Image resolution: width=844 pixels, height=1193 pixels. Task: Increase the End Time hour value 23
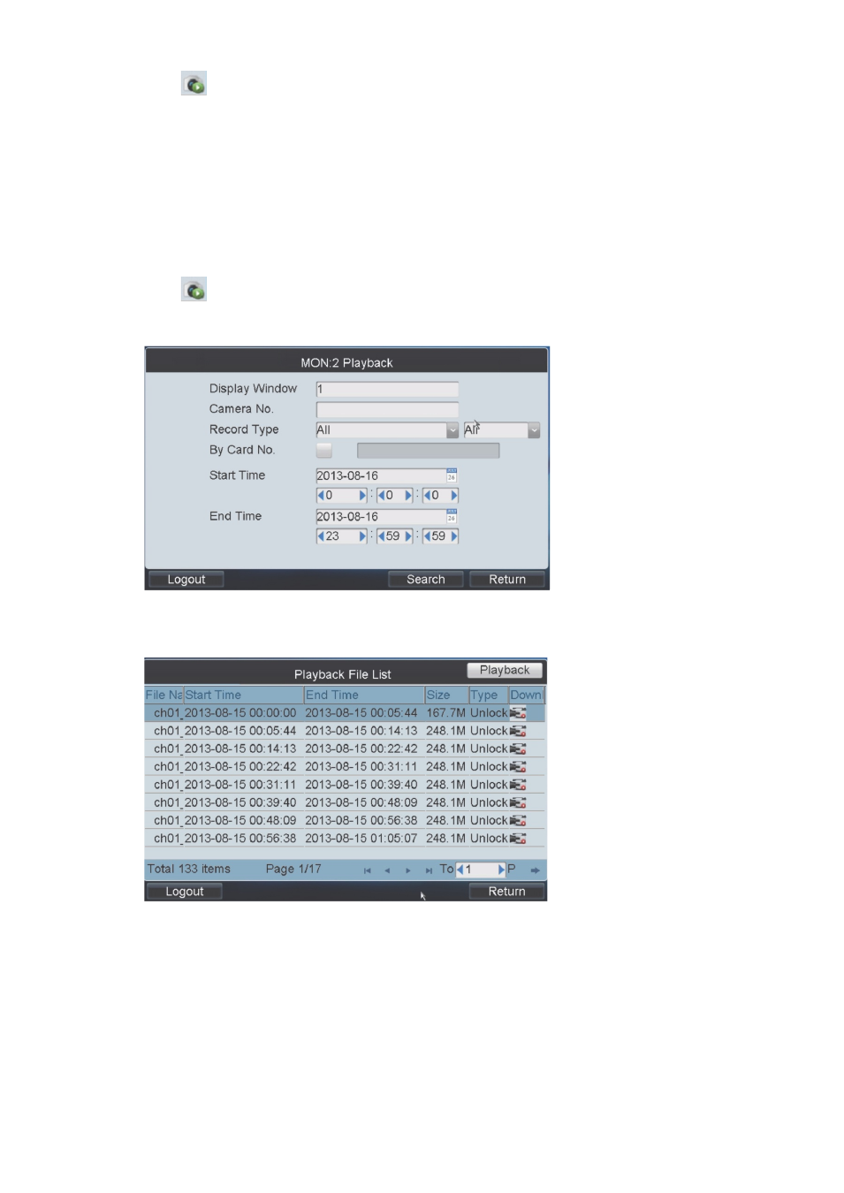pos(362,536)
